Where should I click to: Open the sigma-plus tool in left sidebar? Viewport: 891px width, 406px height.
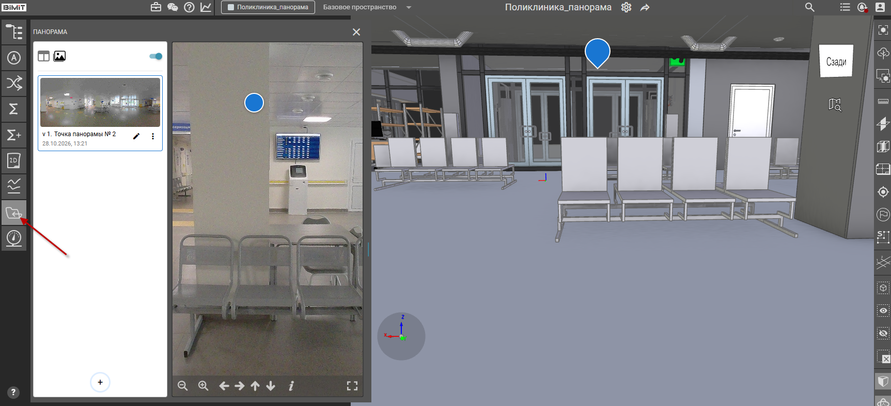14,135
